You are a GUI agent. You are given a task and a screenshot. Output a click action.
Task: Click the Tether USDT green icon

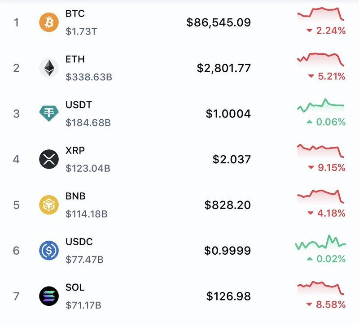tap(48, 113)
